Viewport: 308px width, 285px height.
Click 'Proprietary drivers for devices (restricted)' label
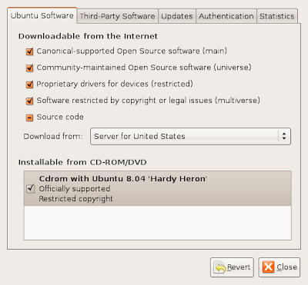pos(115,84)
